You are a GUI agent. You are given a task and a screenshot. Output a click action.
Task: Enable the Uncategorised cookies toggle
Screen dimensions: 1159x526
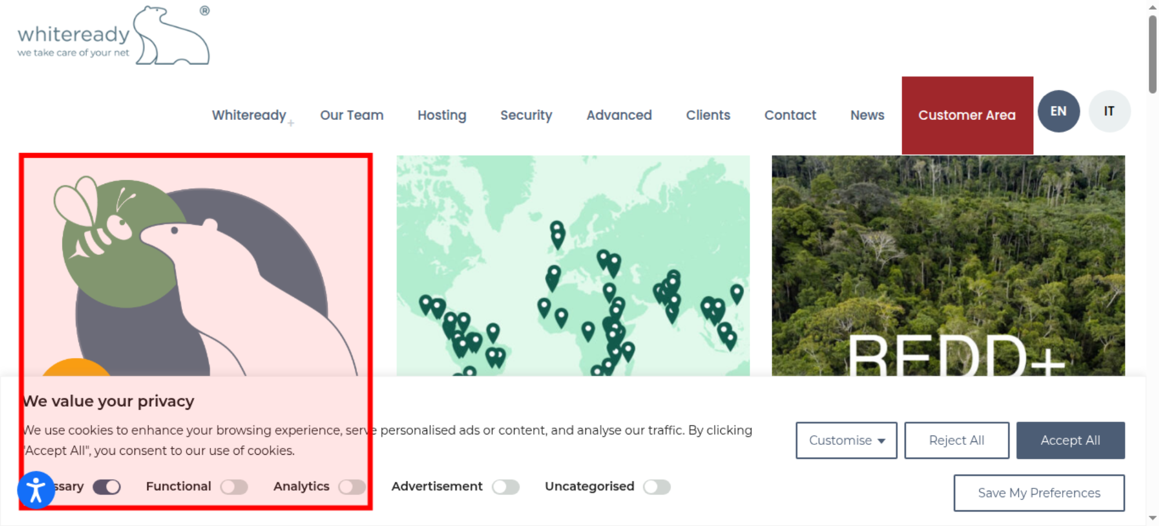657,487
